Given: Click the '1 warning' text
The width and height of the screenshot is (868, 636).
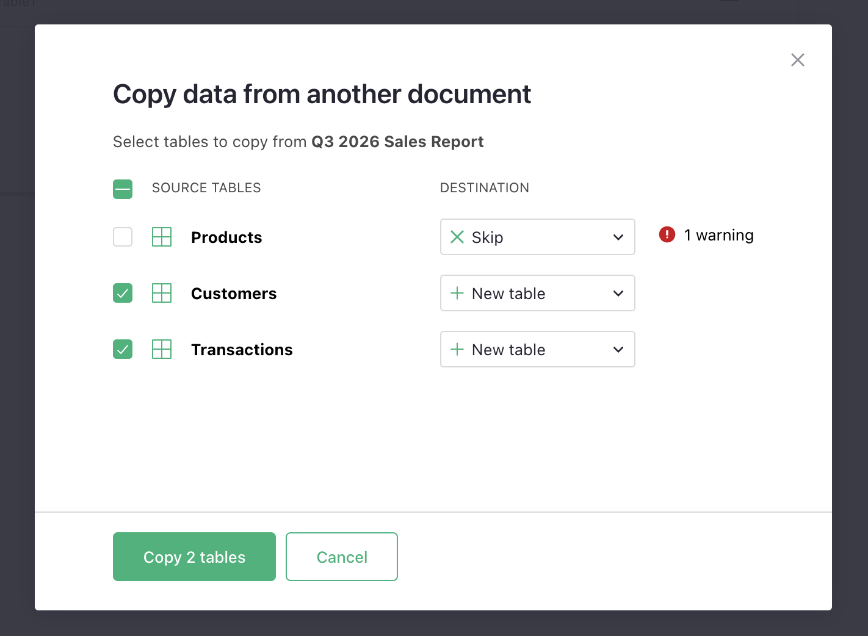Looking at the screenshot, I should (x=718, y=235).
